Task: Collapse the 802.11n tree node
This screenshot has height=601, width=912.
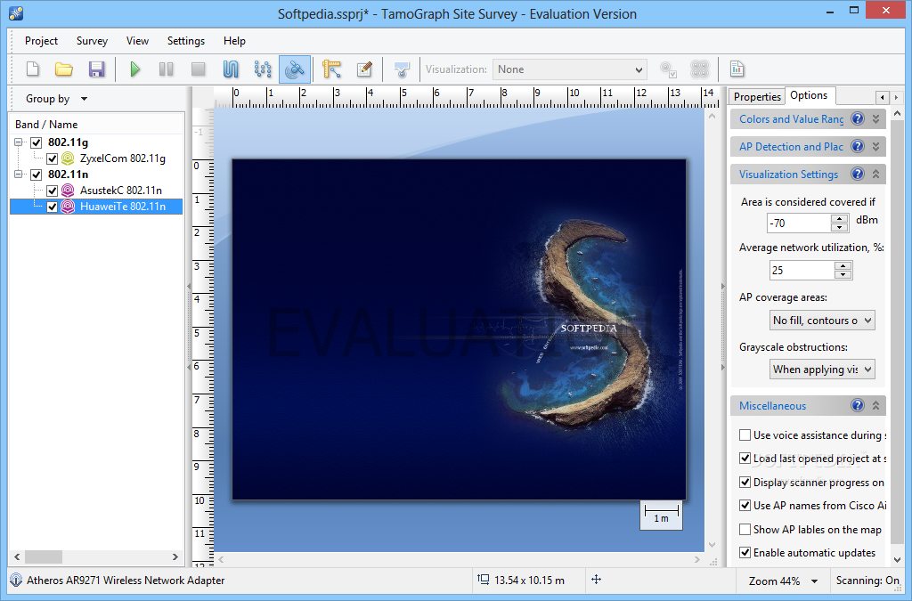Action: 19,175
